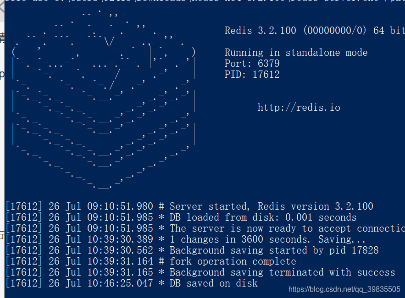Click the 'PID: 17612' line
The width and height of the screenshot is (405, 298).
pos(252,75)
